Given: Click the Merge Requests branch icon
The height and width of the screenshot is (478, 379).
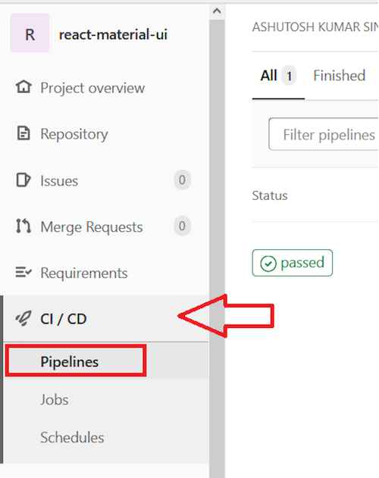Looking at the screenshot, I should click(x=23, y=226).
